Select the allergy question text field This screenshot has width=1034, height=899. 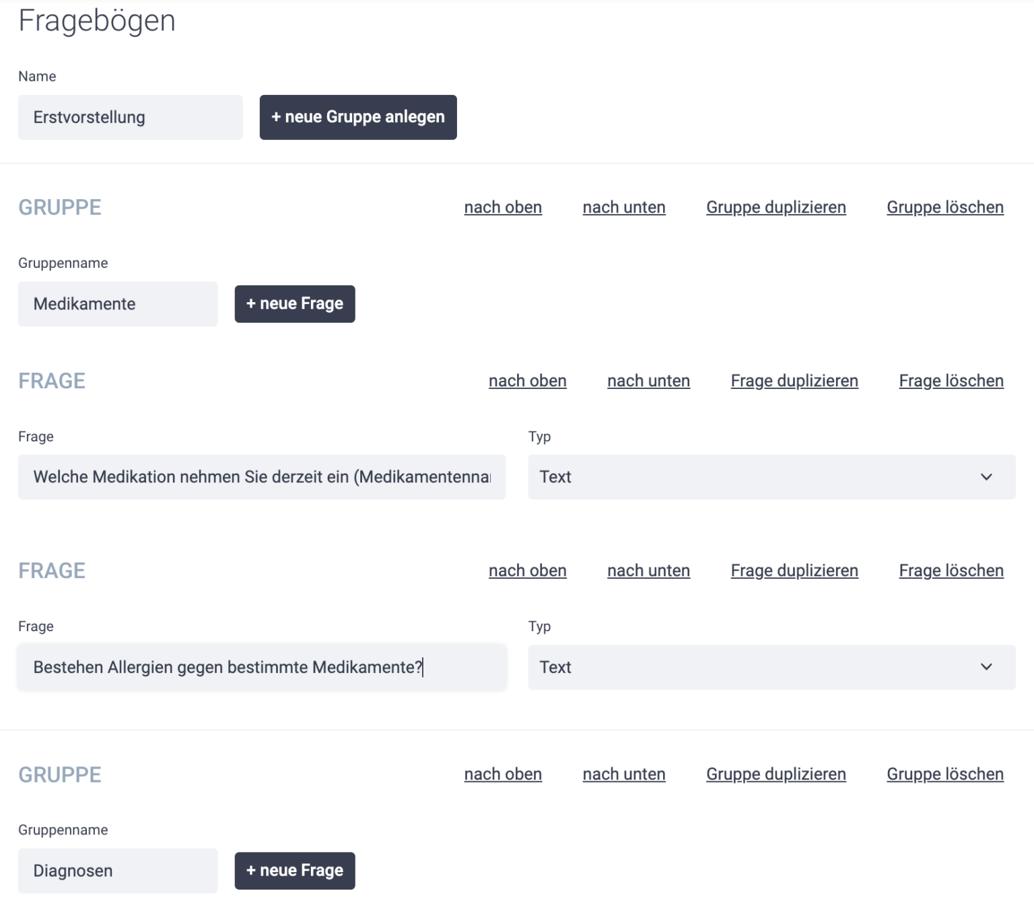click(x=262, y=667)
